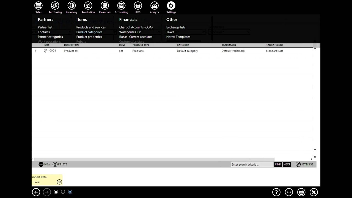Sort by the UOM column header
Viewport: 352px width, 198px height.
click(x=122, y=45)
